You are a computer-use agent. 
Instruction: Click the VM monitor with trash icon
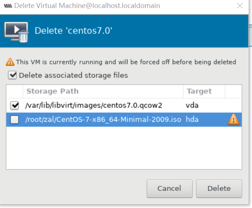[x=16, y=32]
